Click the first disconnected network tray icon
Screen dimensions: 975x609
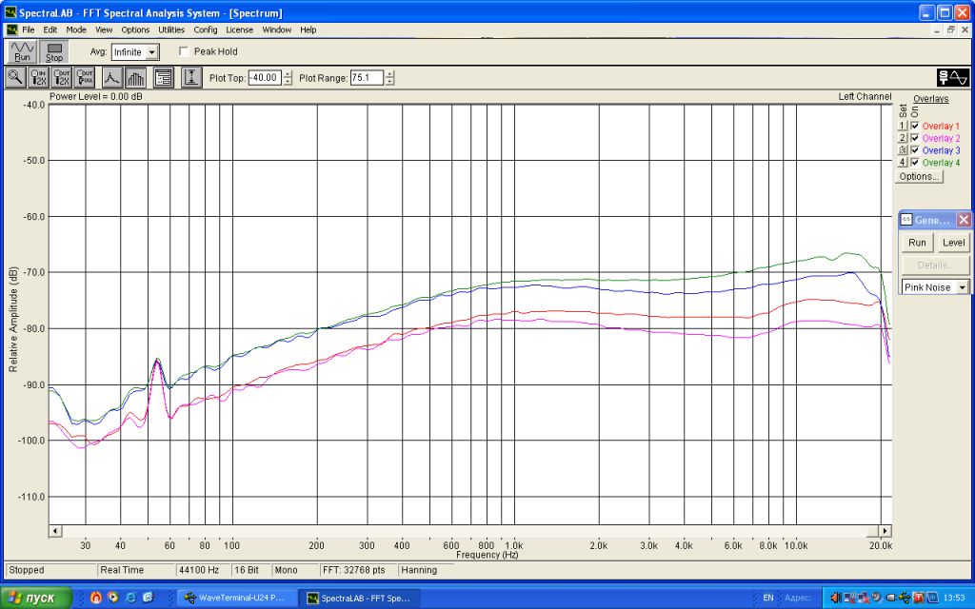(x=849, y=598)
